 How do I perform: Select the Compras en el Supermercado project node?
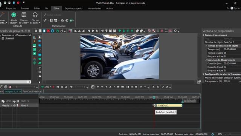[x=17, y=35]
